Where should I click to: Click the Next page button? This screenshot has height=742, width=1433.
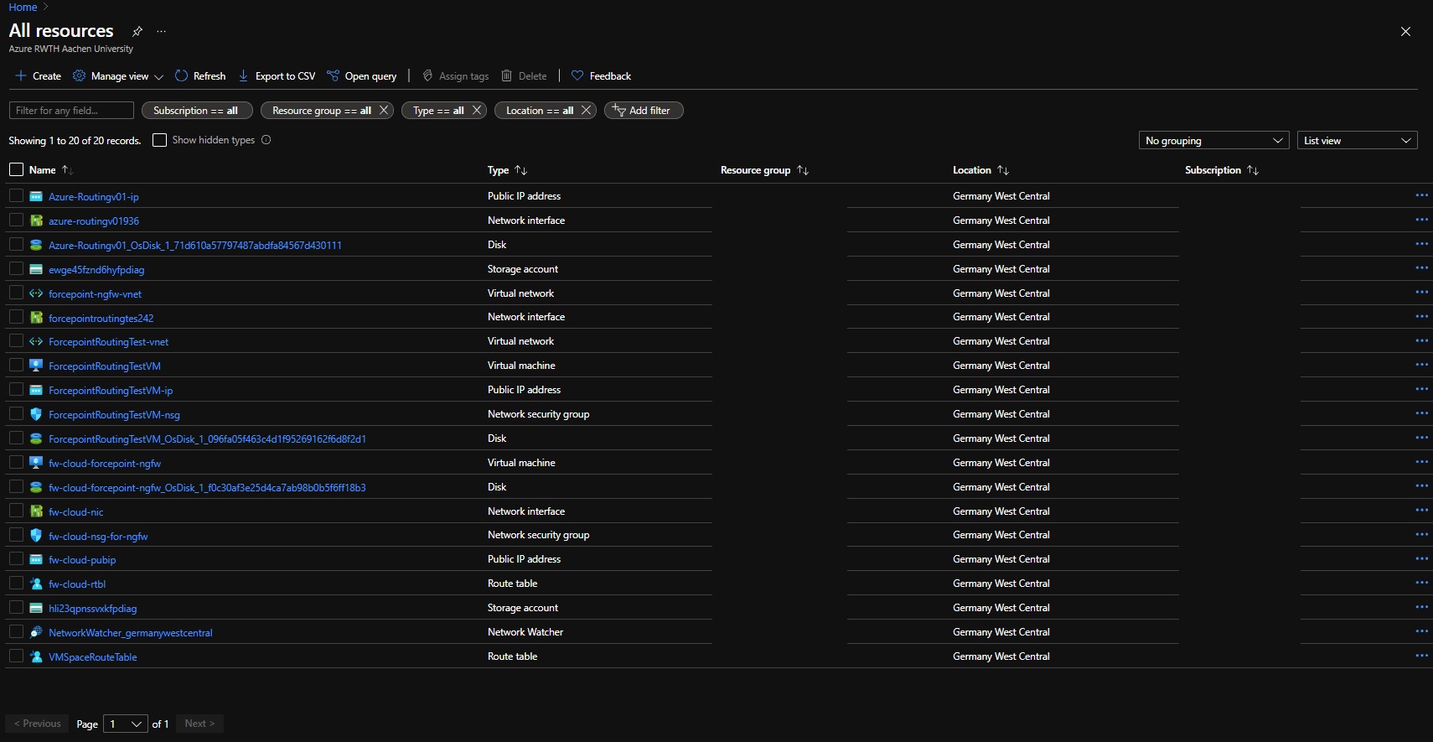(x=200, y=724)
